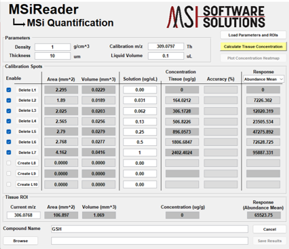289x249 pixels.
Task: Click L2 volume value 0.0189
Action: click(x=98, y=100)
